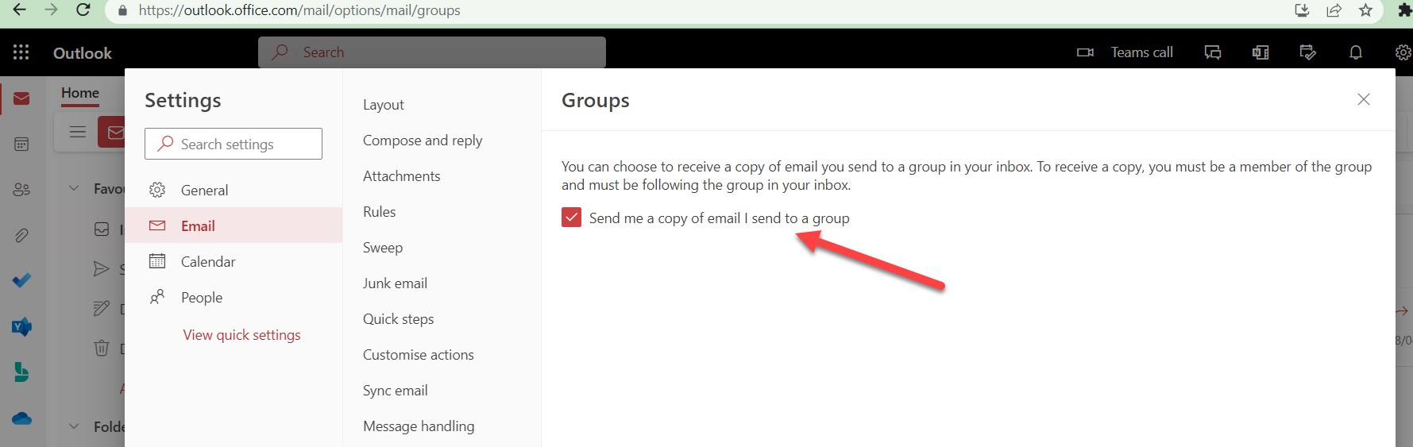The width and height of the screenshot is (1413, 447).
Task: Expand the Folders section chevron
Action: pos(74,426)
